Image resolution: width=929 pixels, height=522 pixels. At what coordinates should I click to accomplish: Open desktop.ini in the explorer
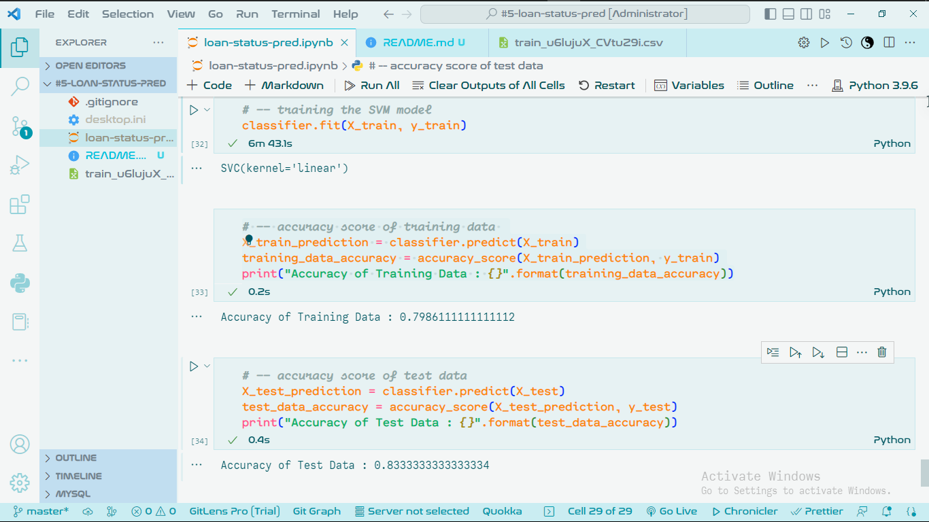116,120
